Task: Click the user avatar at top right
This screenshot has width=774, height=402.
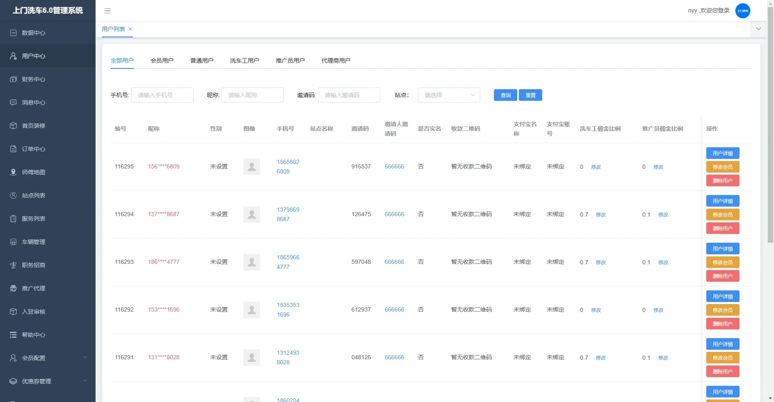Action: click(x=742, y=11)
